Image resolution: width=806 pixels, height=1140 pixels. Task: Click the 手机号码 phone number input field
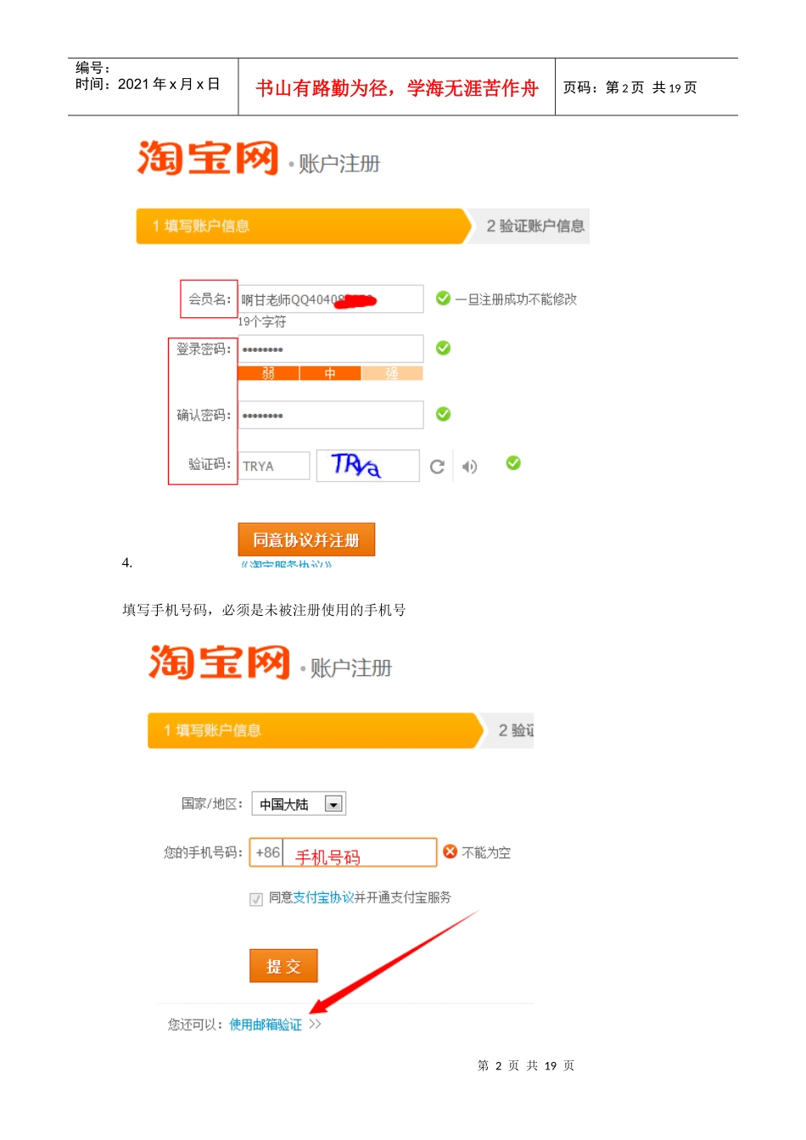tap(358, 853)
